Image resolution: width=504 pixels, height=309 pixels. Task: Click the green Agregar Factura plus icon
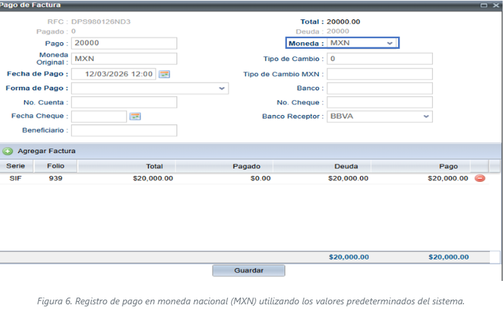pyautogui.click(x=8, y=151)
